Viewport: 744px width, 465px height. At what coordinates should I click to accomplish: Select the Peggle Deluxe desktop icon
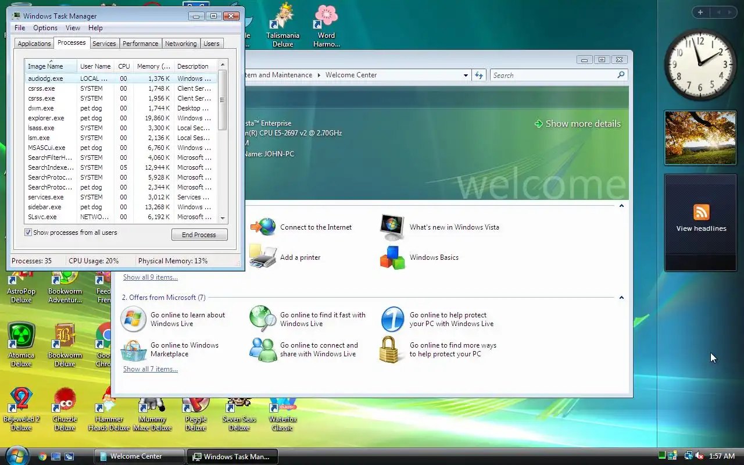click(195, 414)
